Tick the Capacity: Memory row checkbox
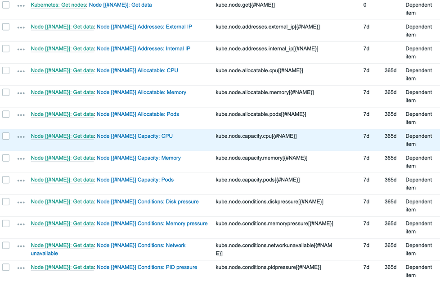Image resolution: width=440 pixels, height=281 pixels. pyautogui.click(x=6, y=158)
